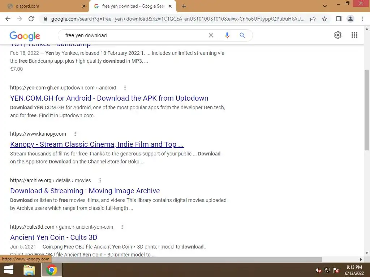Viewport: 370px width, 277px height.
Task: Close the discord.com tab
Action: pos(84,6)
